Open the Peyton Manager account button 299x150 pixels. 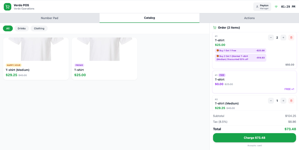tap(262, 7)
